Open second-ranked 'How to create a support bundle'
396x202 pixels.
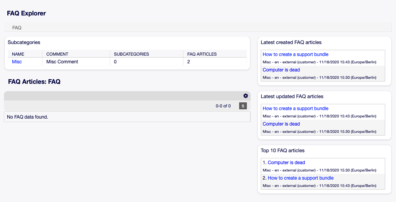301,178
